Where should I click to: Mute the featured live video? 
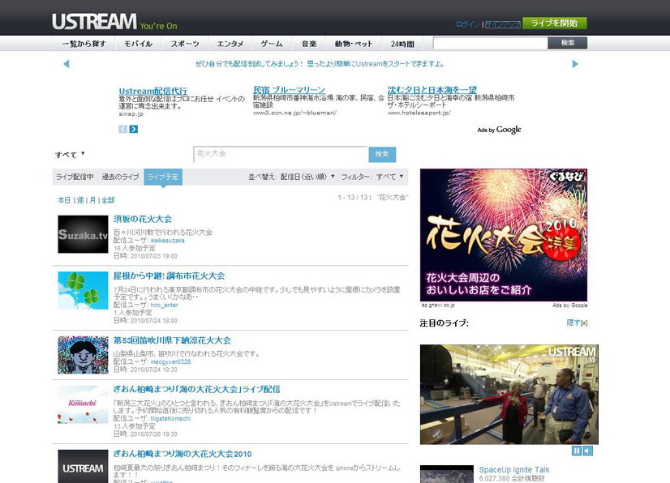588,451
